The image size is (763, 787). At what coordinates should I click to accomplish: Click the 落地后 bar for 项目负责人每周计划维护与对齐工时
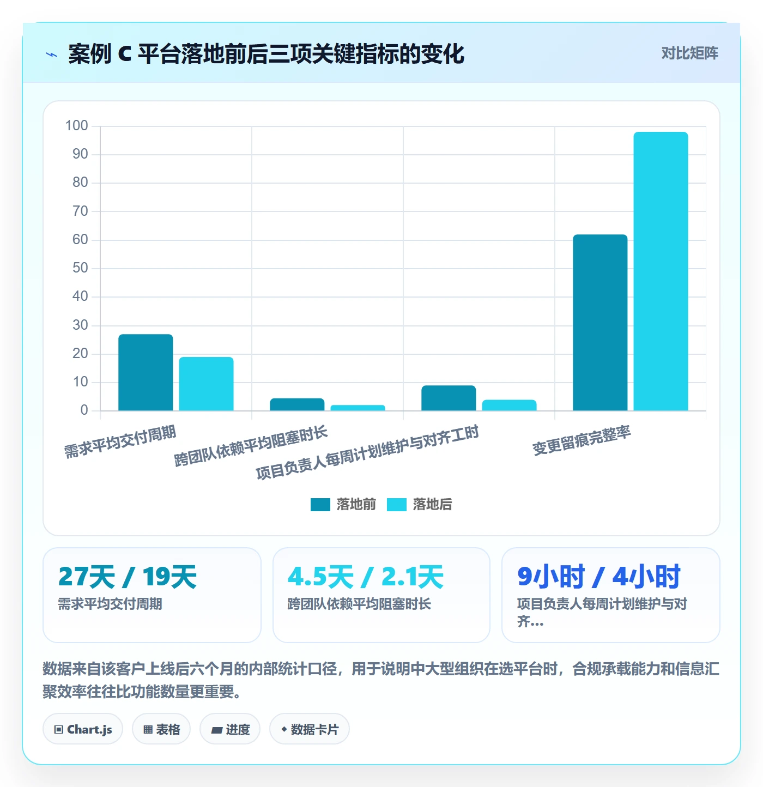(x=509, y=405)
